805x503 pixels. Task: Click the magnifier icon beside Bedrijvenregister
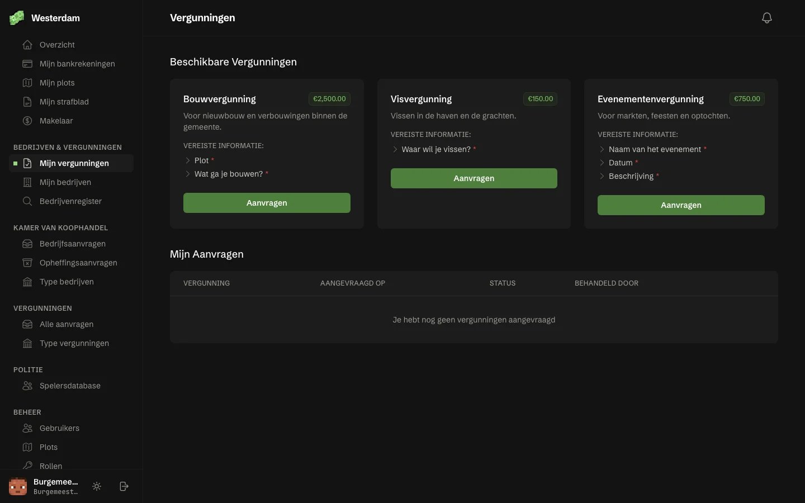coord(27,201)
